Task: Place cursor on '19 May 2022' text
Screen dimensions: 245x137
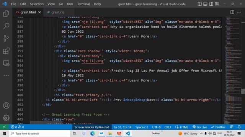Action: coord(72,75)
